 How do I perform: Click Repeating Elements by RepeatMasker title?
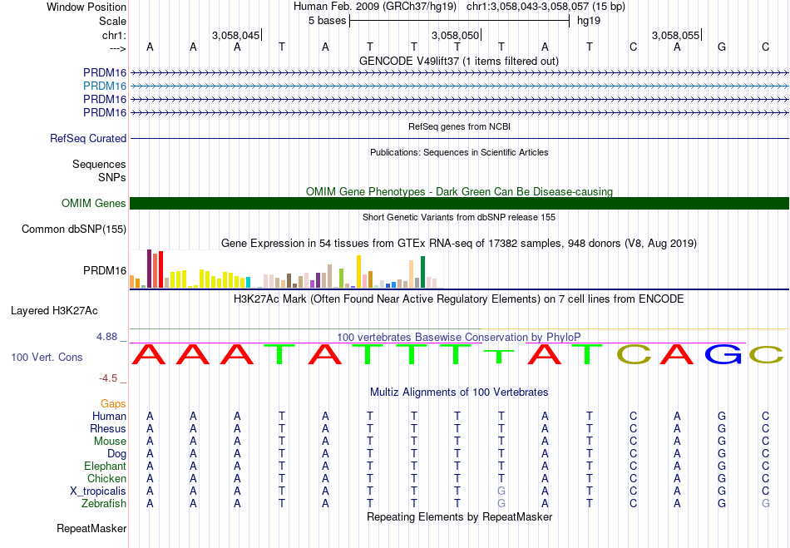(x=460, y=517)
